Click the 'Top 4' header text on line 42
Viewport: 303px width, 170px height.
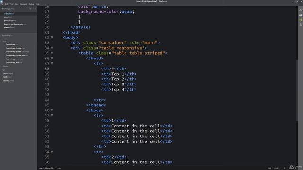tap(118, 90)
